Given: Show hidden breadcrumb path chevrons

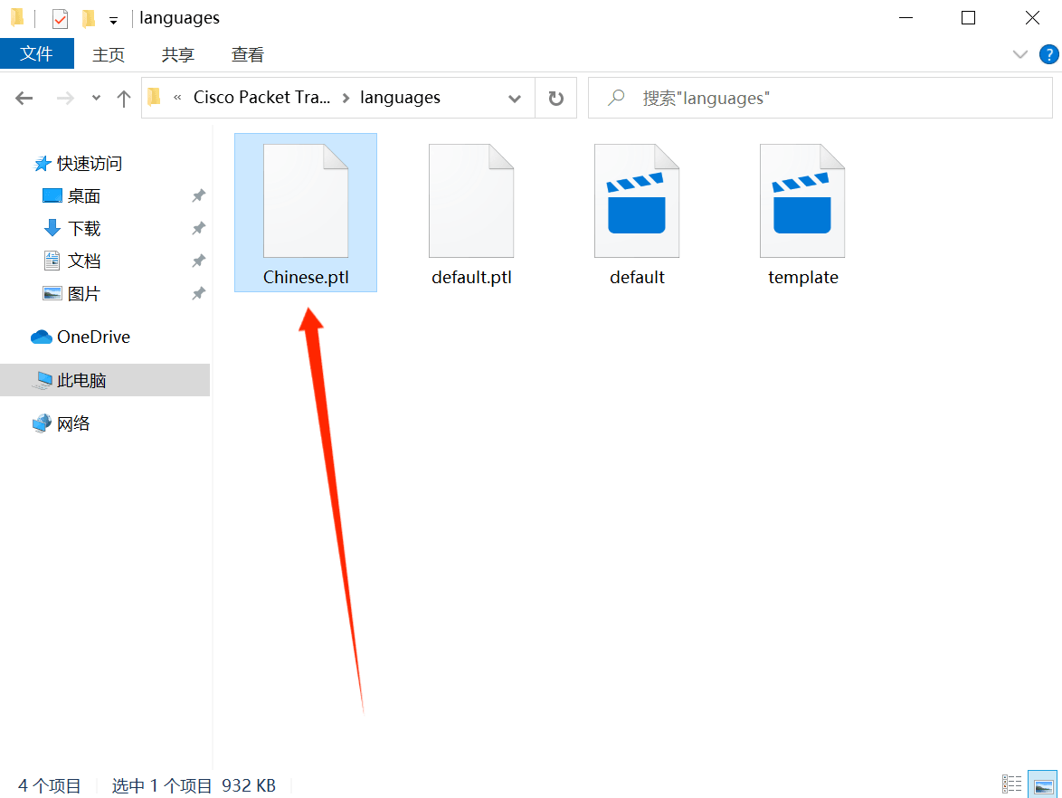Looking at the screenshot, I should click(177, 98).
